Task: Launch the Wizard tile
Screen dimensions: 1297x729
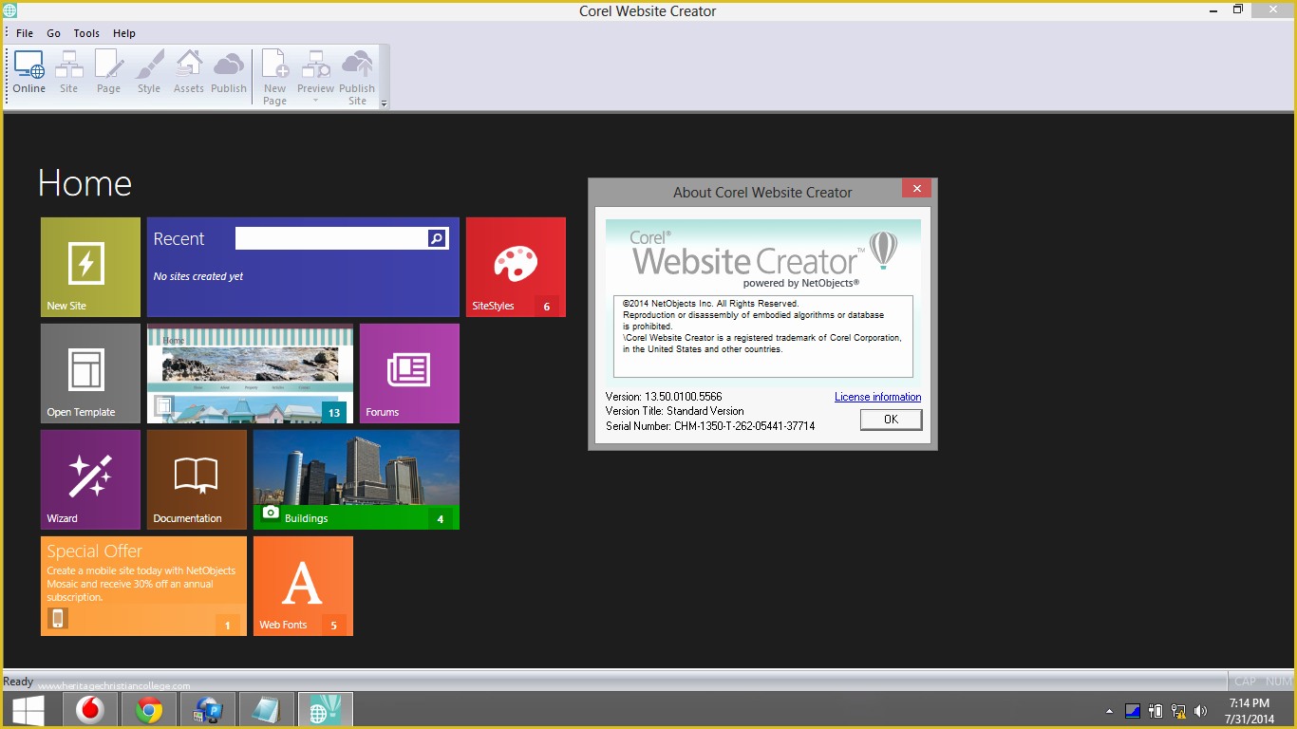Action: [90, 479]
